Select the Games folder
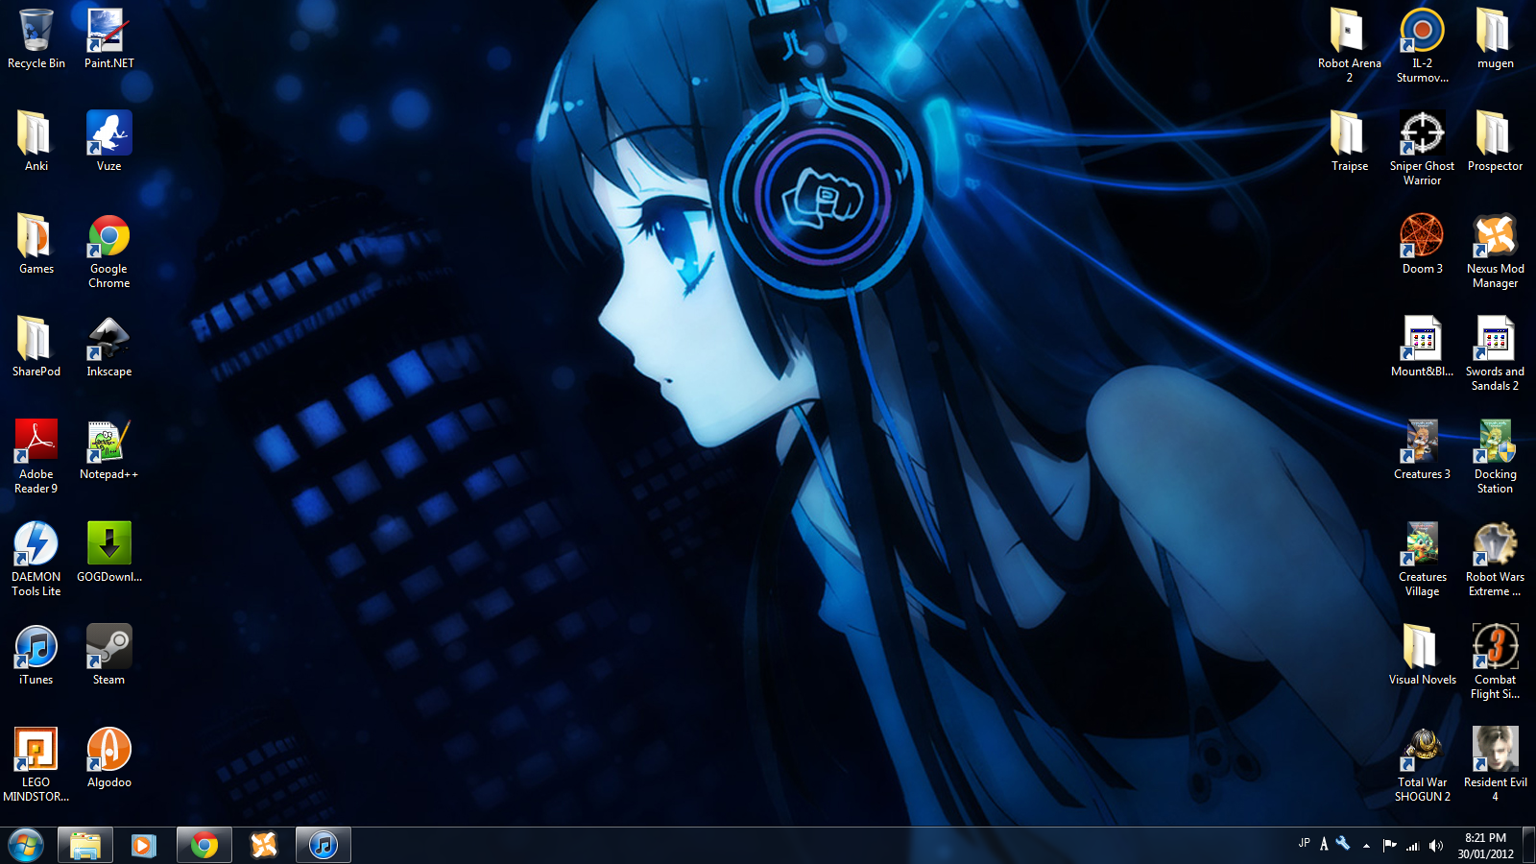The image size is (1536, 864). tap(36, 244)
